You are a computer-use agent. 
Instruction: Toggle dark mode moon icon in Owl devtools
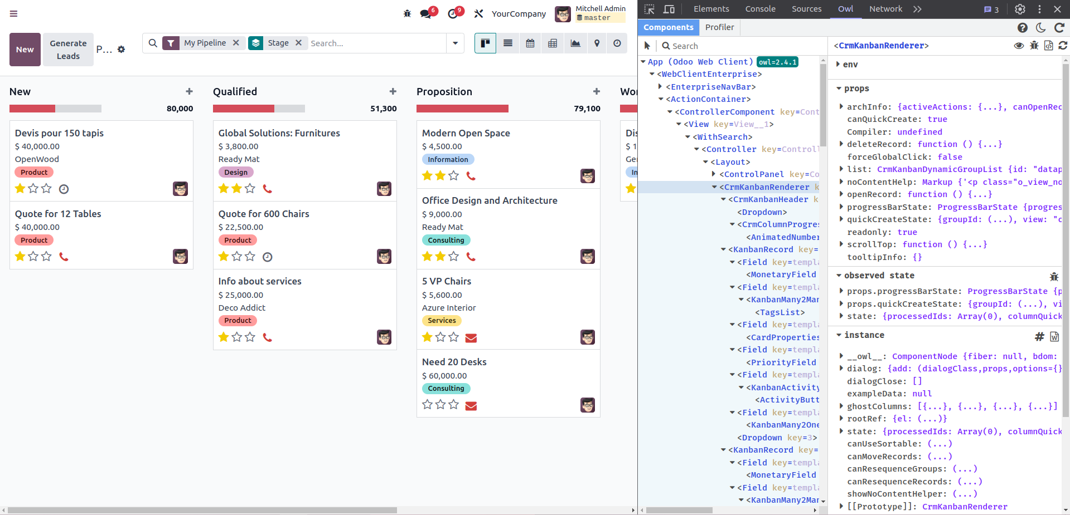tap(1040, 27)
